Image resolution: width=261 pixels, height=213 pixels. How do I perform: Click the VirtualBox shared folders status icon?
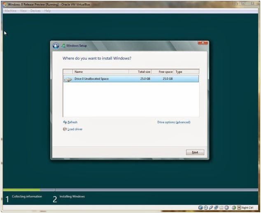tap(221, 208)
